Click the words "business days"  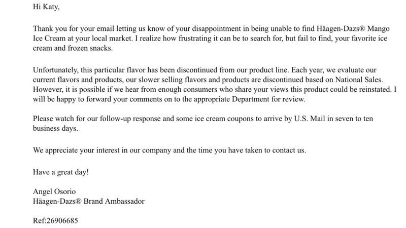(x=55, y=128)
